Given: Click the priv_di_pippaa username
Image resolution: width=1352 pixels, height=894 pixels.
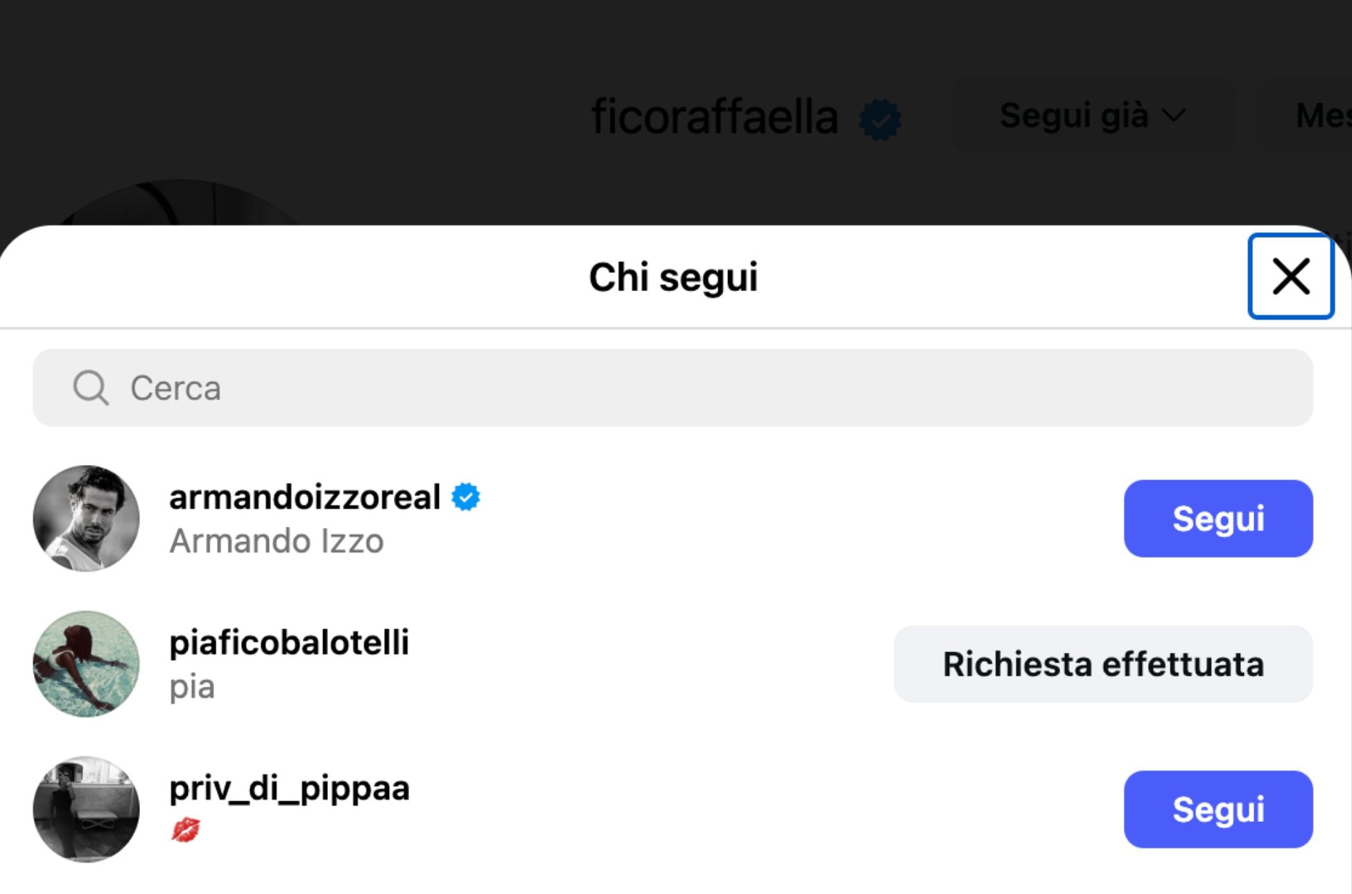Looking at the screenshot, I should click(289, 788).
